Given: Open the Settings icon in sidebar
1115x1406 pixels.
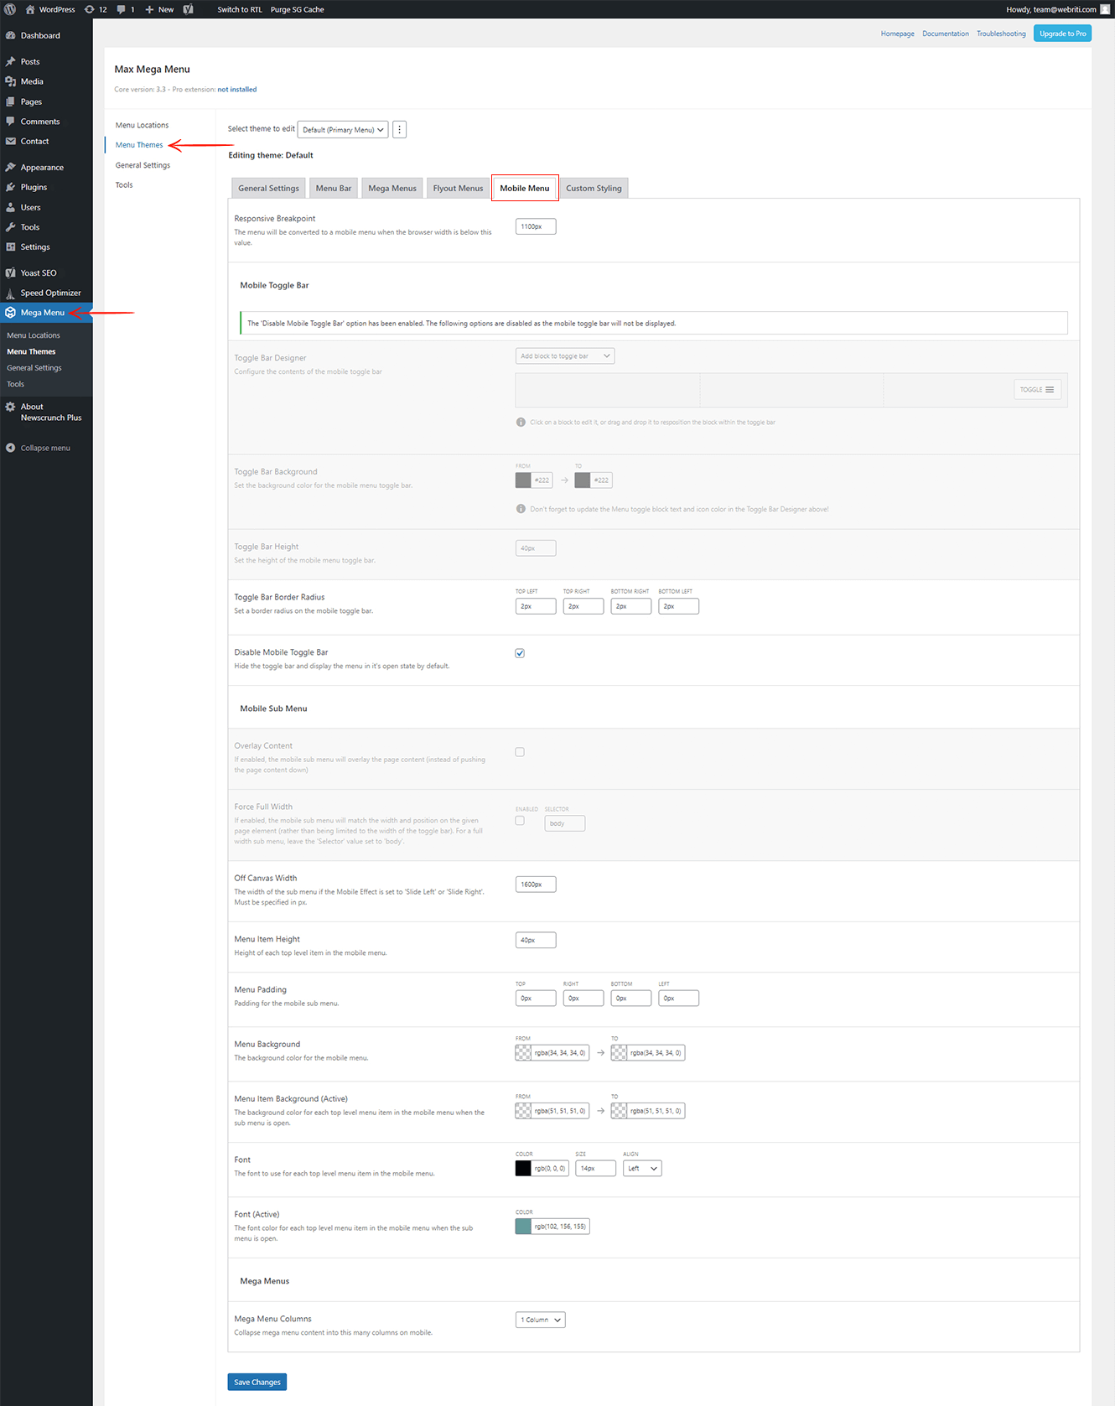Looking at the screenshot, I should 11,246.
